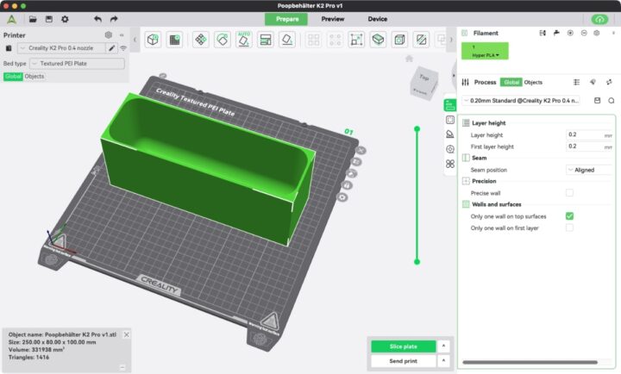Switch to the Preview tab
Screen dimensions: 621x374
332,19
